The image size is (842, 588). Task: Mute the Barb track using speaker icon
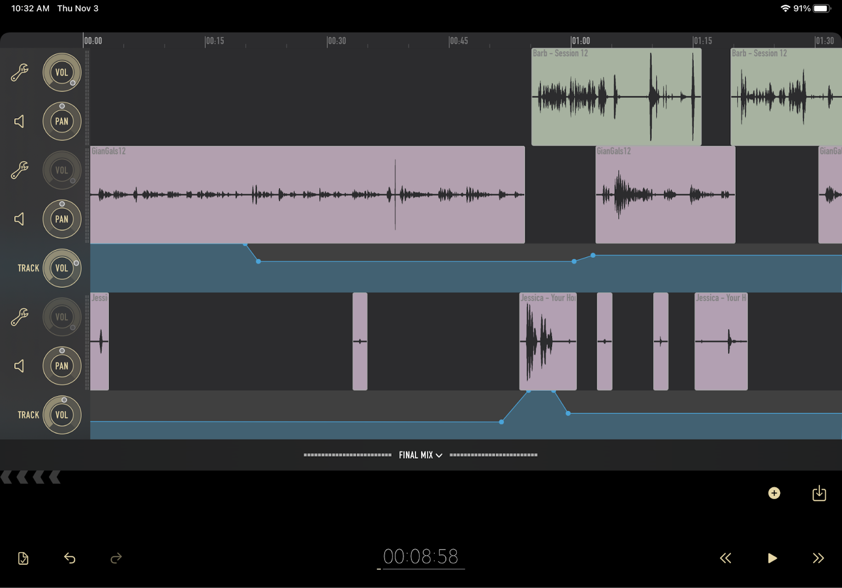click(x=19, y=121)
